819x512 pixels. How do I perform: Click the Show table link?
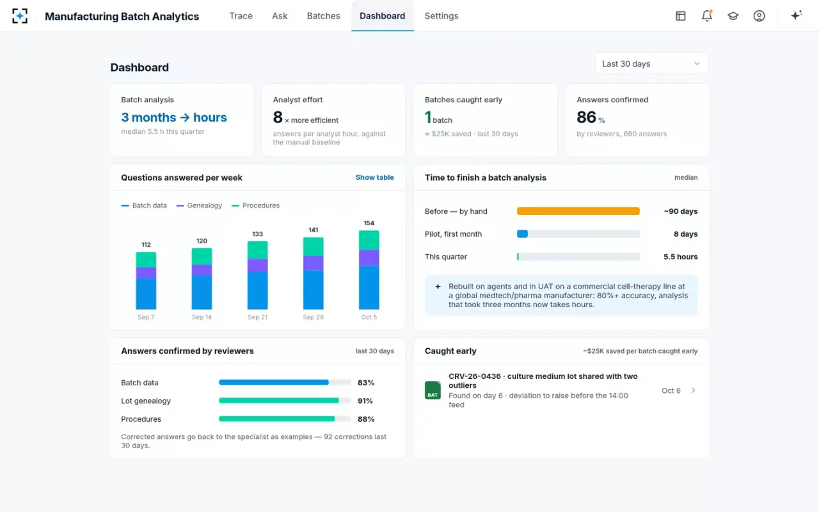coord(375,177)
